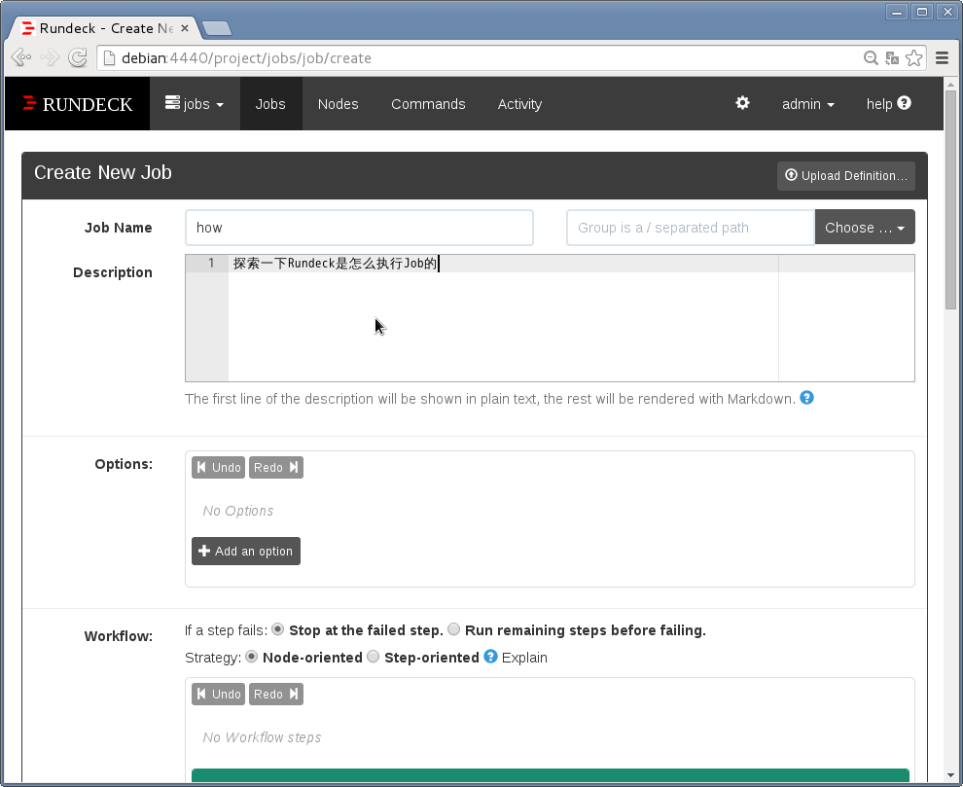The width and height of the screenshot is (963, 787).
Task: Click the blue Explain help icon
Action: pos(490,656)
